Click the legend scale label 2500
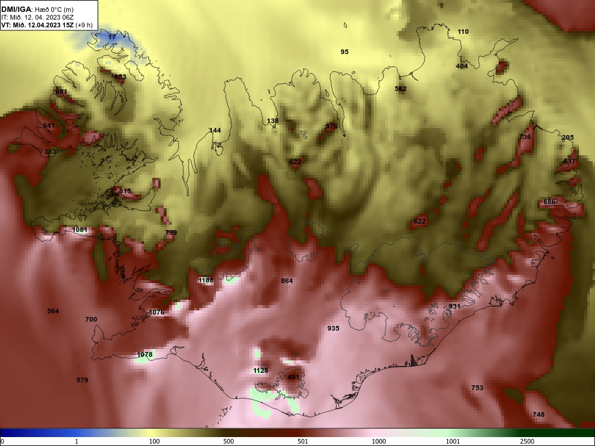This screenshot has height=446, width=595. 527,441
